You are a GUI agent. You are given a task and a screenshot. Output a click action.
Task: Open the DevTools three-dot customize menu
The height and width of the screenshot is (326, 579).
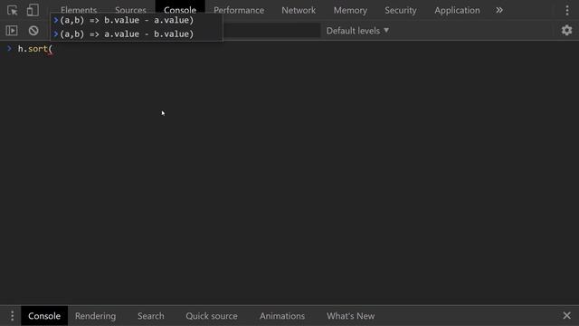pos(567,10)
